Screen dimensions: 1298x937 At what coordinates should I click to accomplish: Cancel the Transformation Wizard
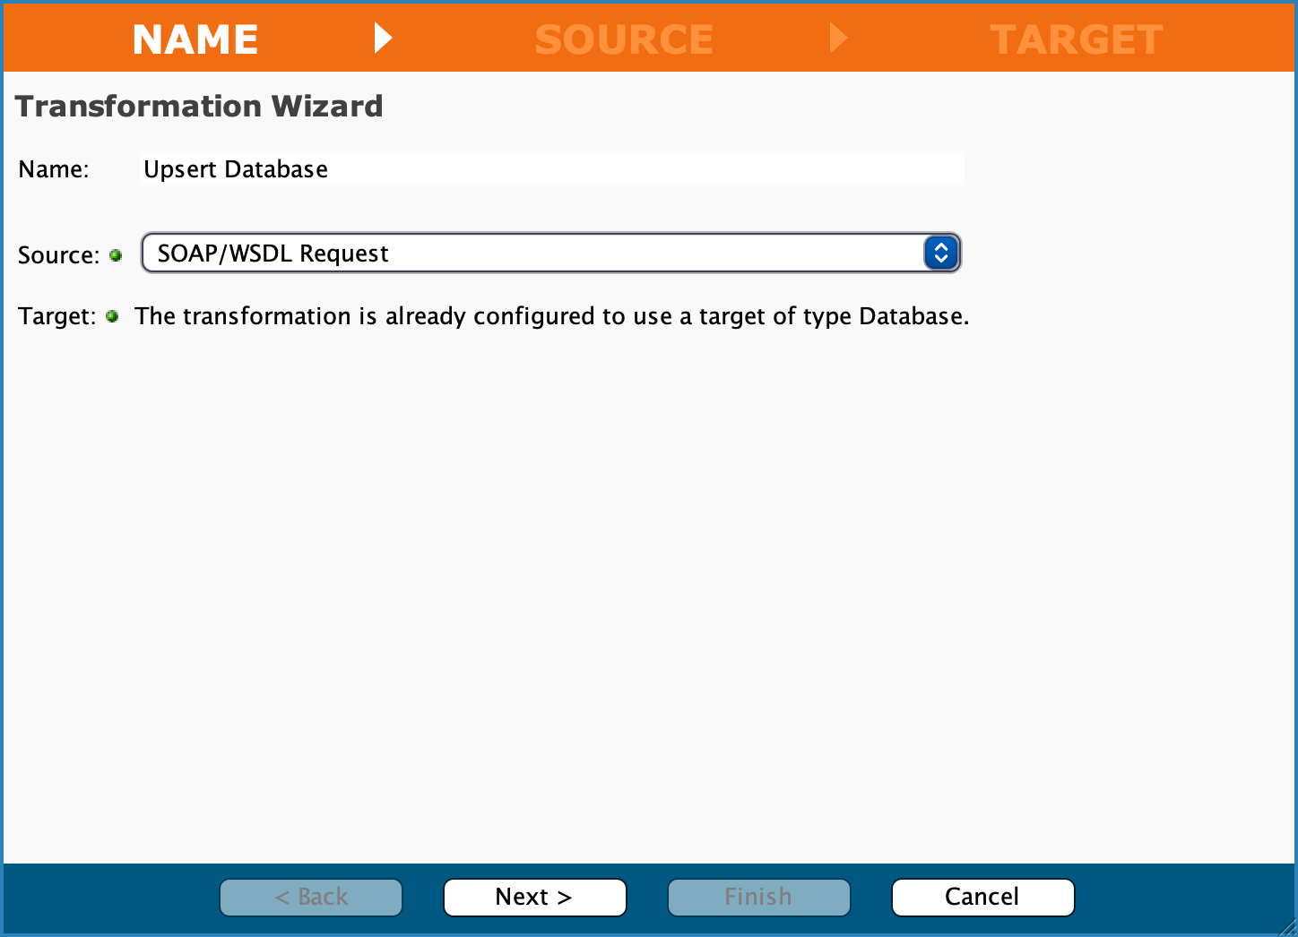click(x=982, y=897)
